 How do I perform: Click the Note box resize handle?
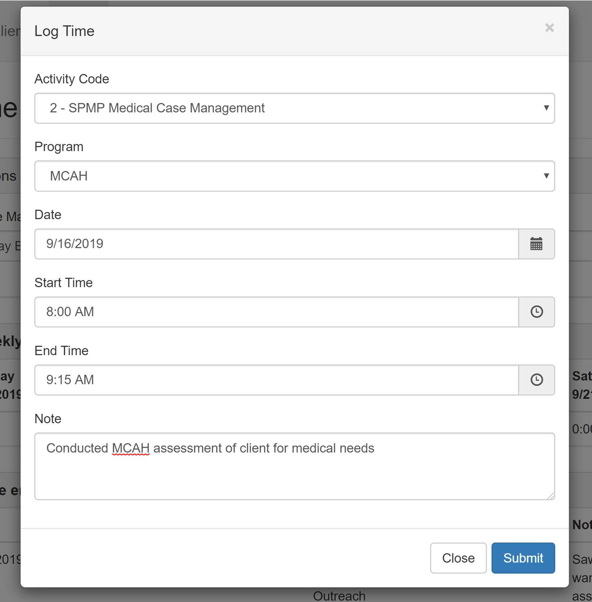coord(551,496)
